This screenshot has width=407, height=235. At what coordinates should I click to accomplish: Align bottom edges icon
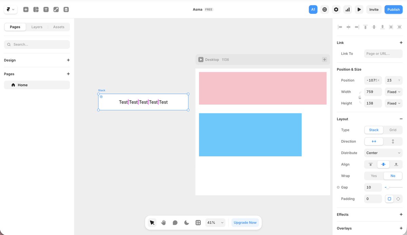(382, 27)
